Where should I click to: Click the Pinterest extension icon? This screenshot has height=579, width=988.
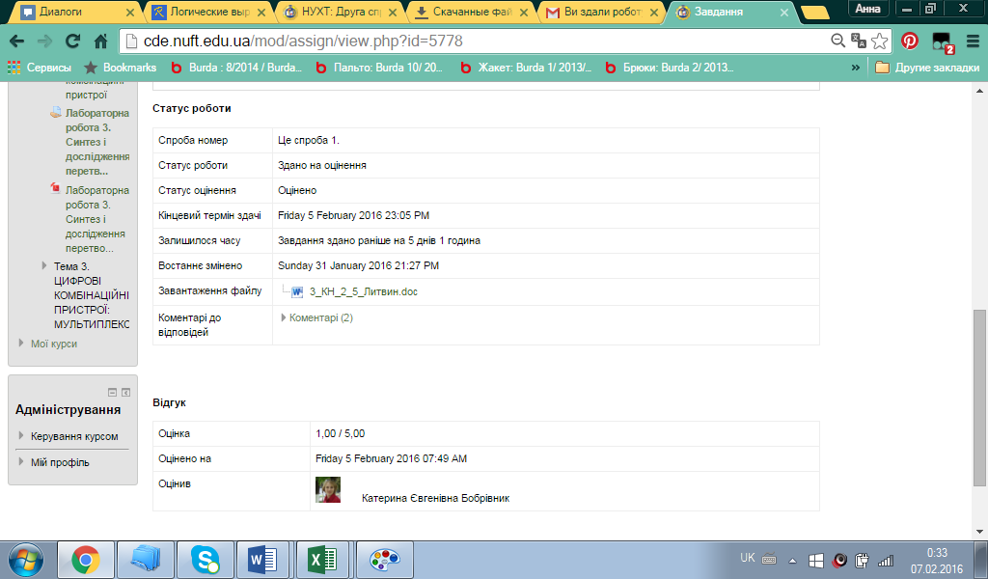[909, 41]
